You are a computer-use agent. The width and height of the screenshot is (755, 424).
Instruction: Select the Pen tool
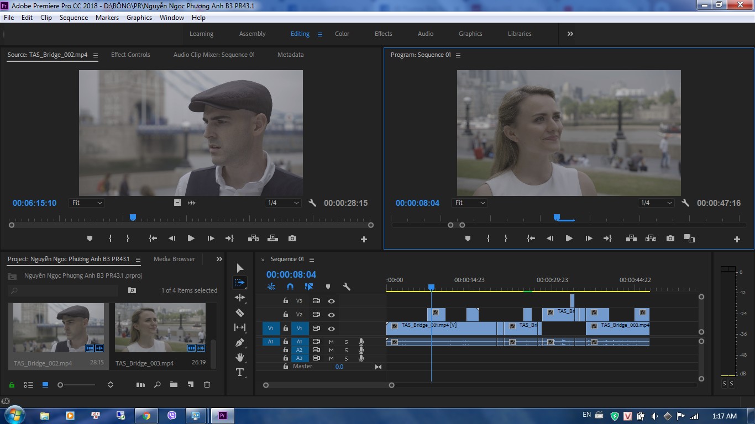click(x=240, y=342)
